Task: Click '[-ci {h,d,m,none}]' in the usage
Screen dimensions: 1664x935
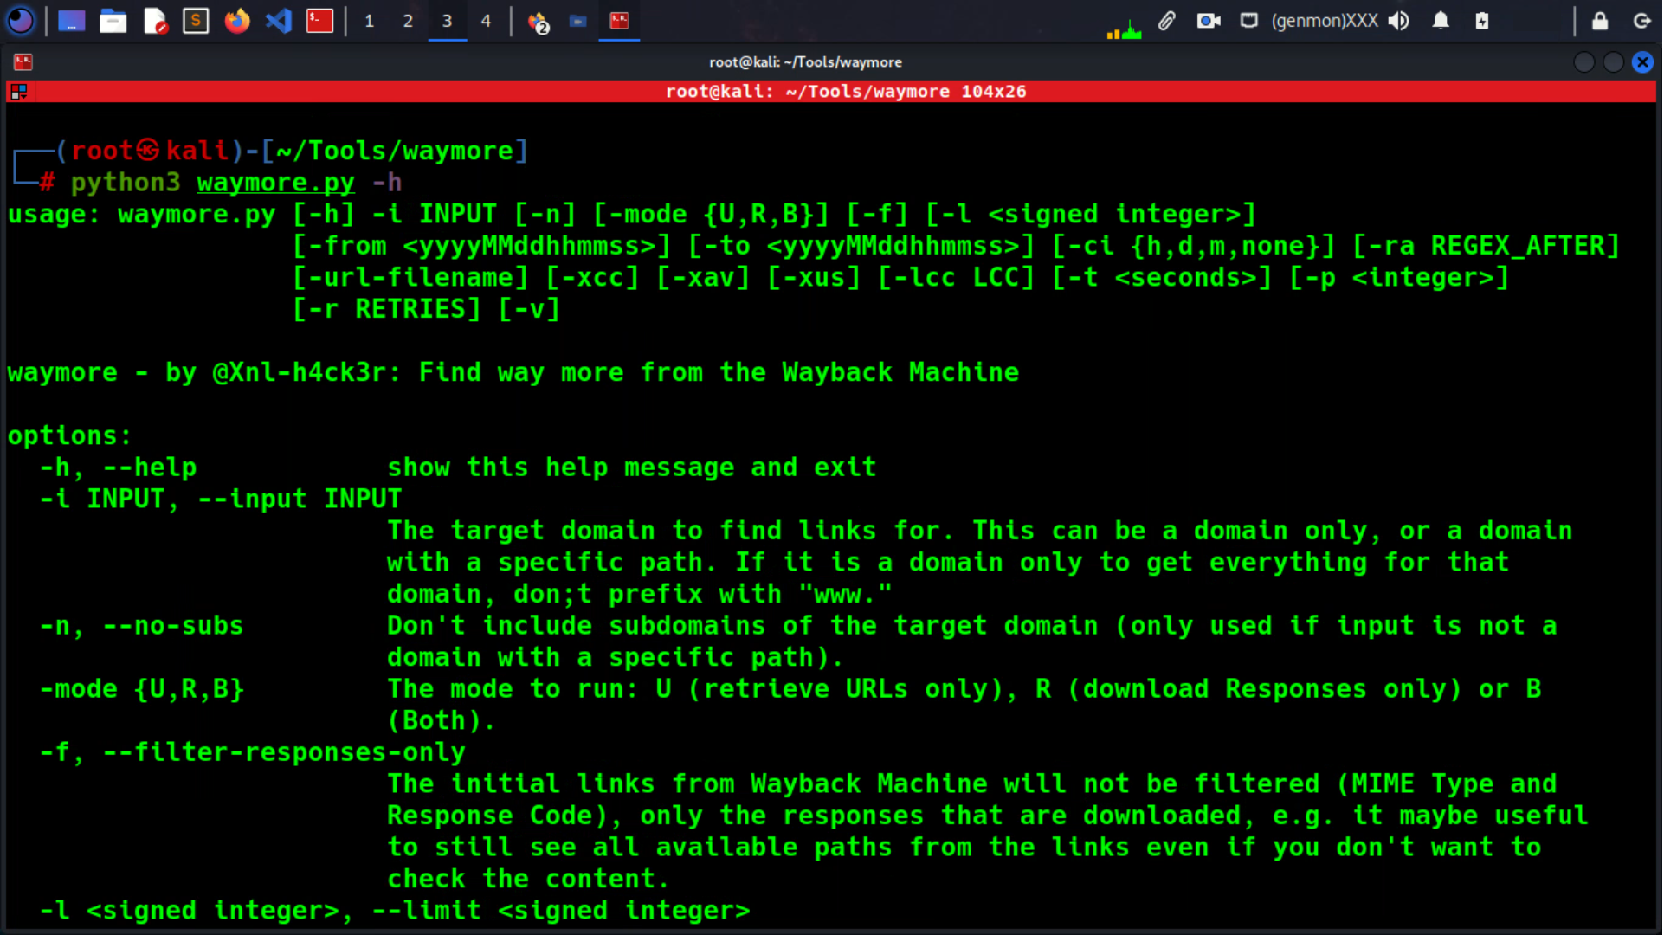Action: 1193,246
